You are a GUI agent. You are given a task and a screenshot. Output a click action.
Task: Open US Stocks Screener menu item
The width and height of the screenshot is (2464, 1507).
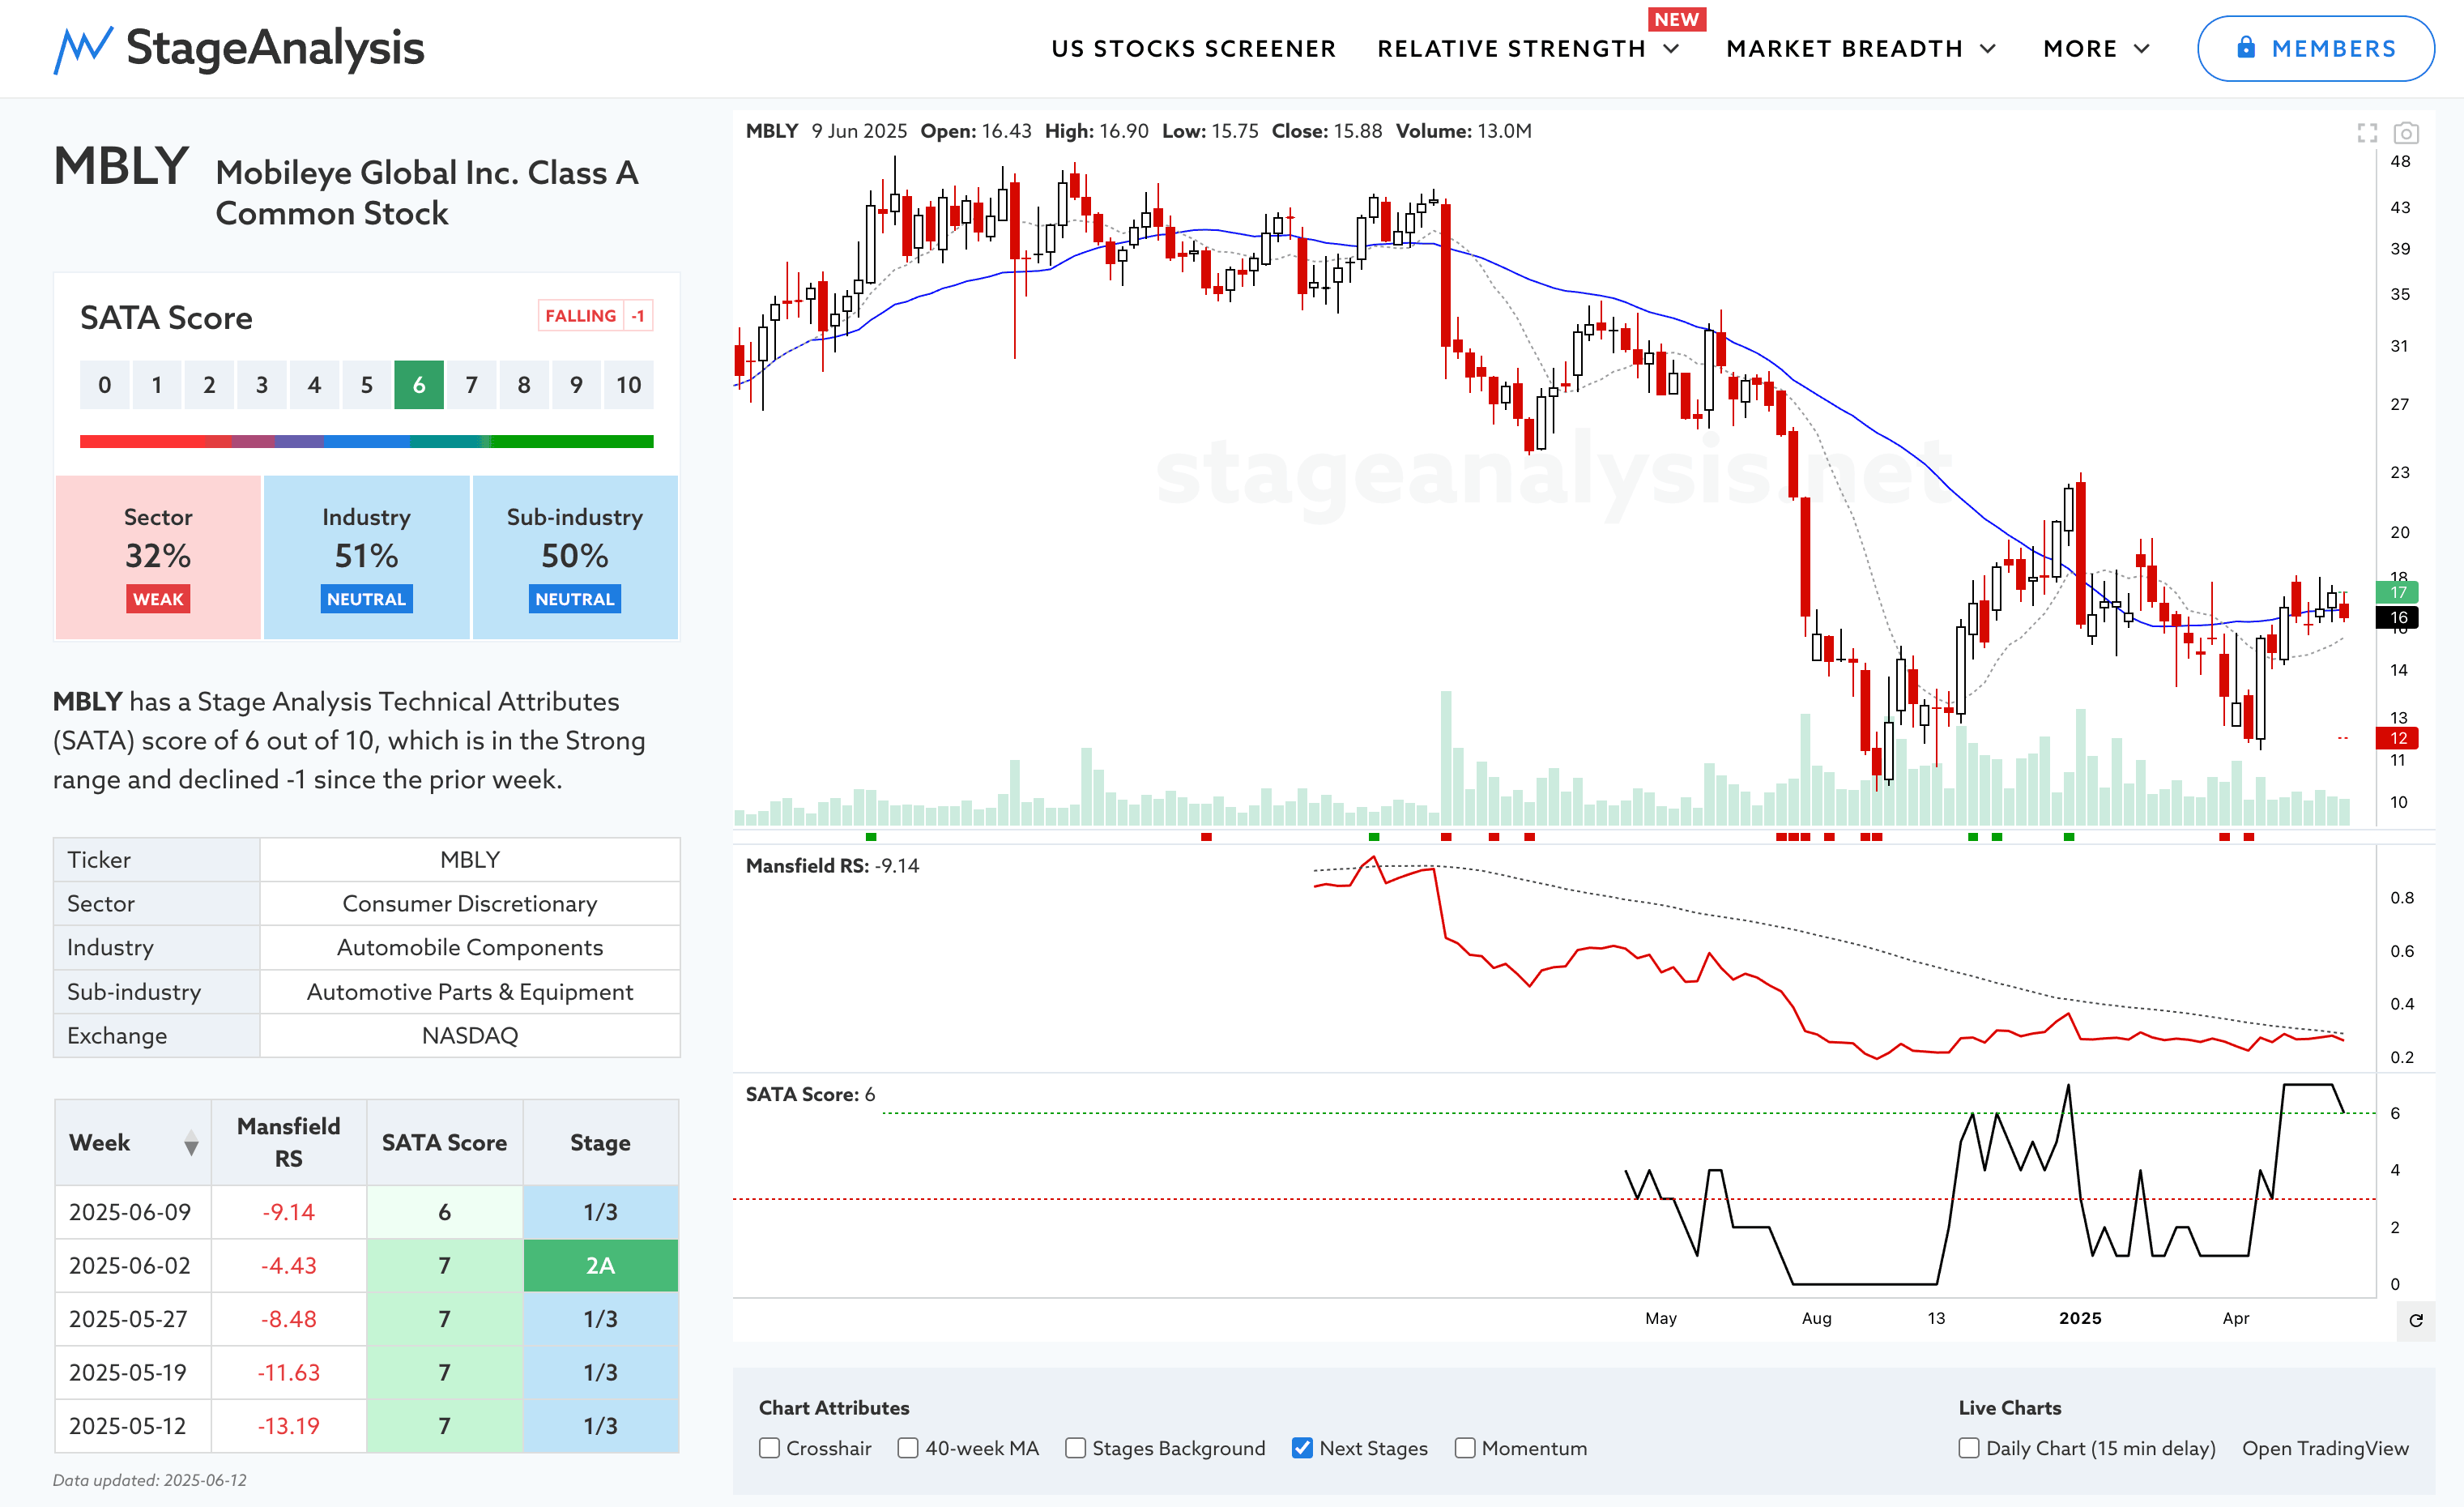pyautogui.click(x=1193, y=49)
